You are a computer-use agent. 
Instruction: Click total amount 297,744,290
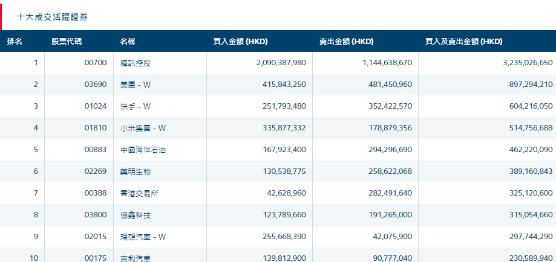[531, 237]
